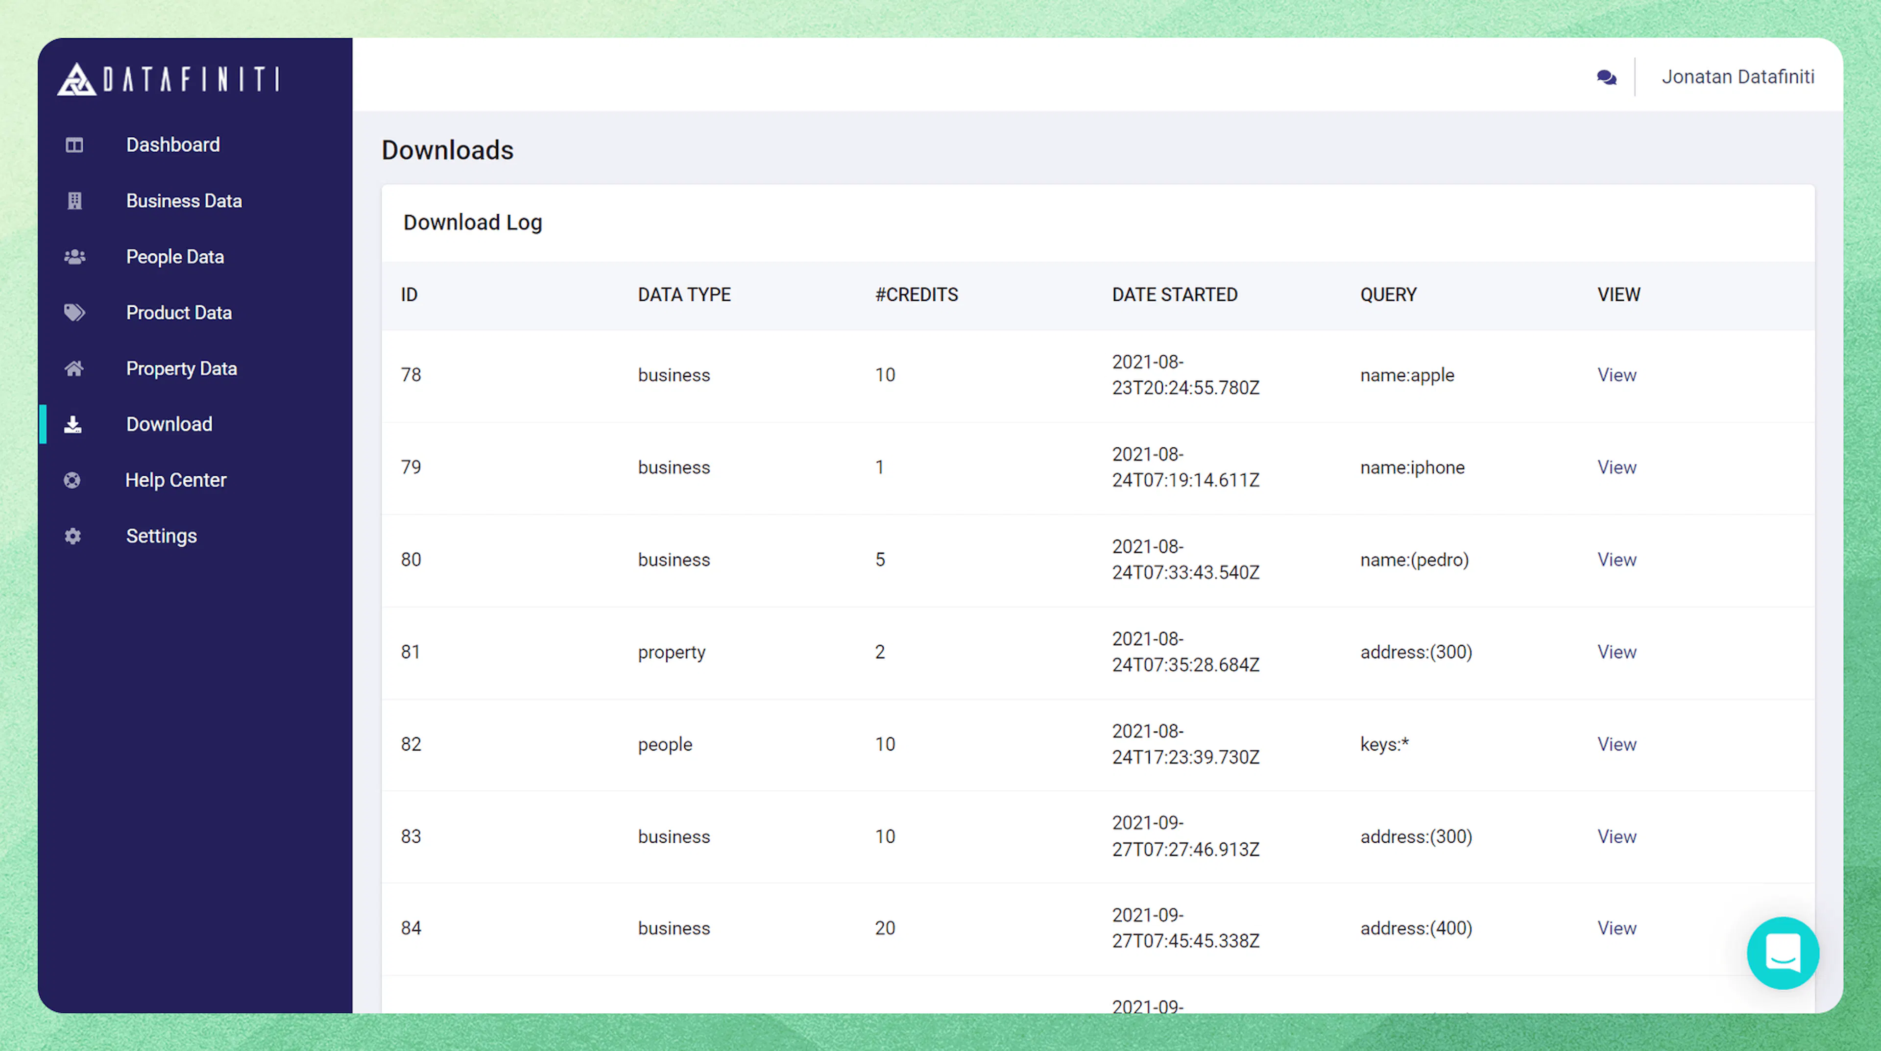Screen dimensions: 1881x1051
Task: Select the People Data group icon
Action: tap(74, 256)
